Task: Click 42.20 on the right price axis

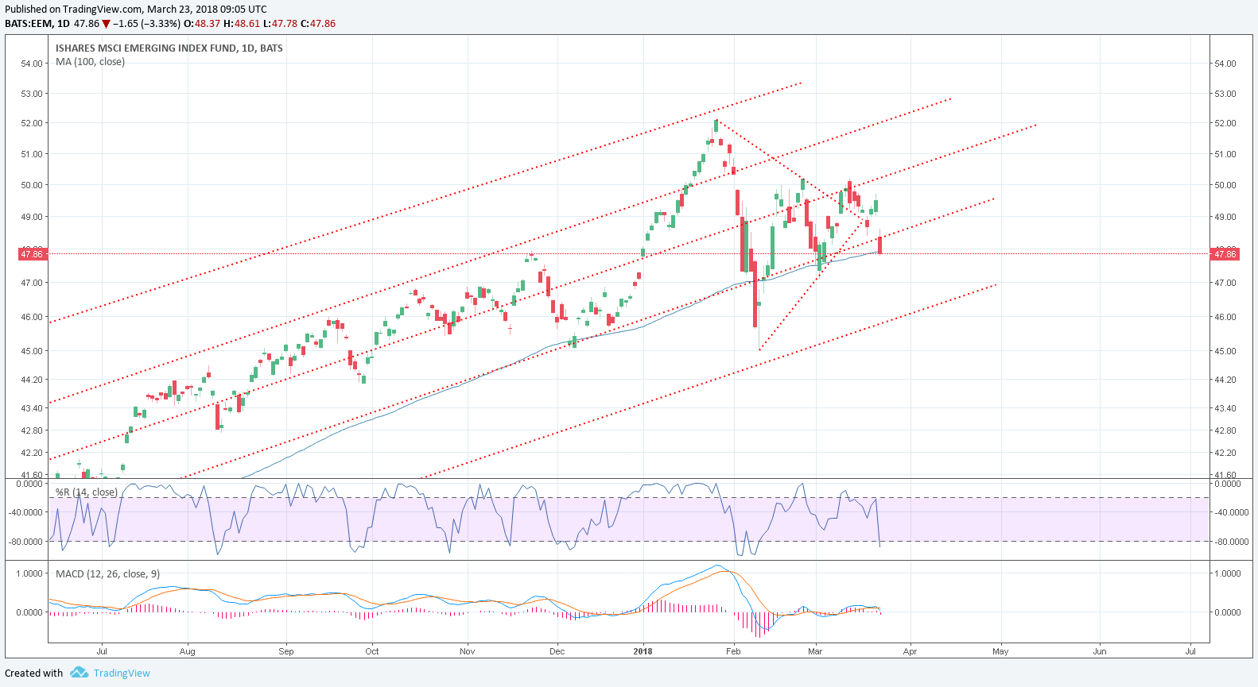Action: pyautogui.click(x=1225, y=453)
